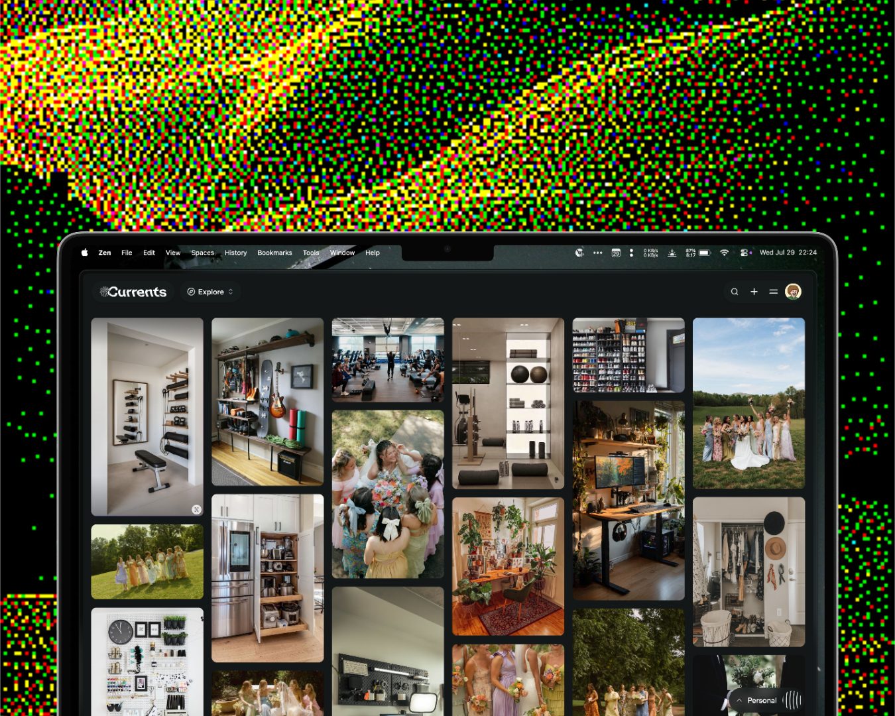Open the Spaces menu
The height and width of the screenshot is (716, 895).
coord(203,253)
